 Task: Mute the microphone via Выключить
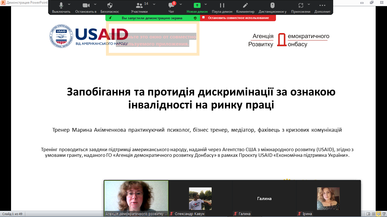tap(61, 8)
